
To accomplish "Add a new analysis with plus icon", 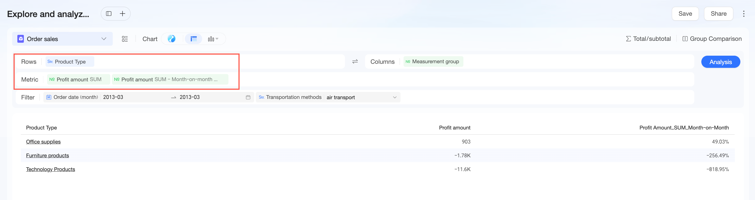I will click(x=122, y=14).
